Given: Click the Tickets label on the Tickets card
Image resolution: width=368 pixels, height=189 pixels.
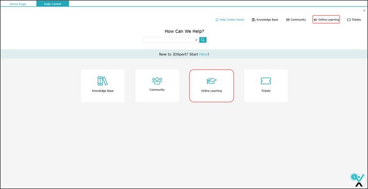Looking at the screenshot, I should coord(266,91).
